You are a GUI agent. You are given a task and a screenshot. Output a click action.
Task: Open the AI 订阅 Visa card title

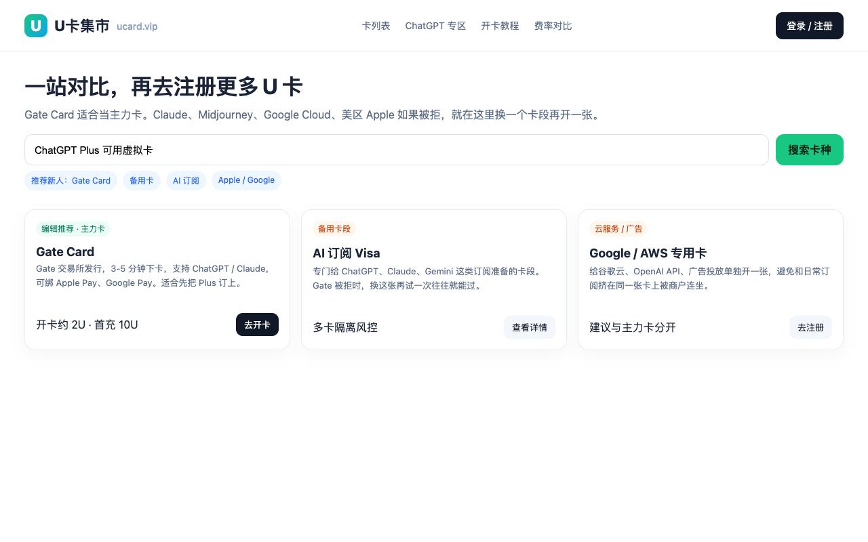(x=347, y=253)
